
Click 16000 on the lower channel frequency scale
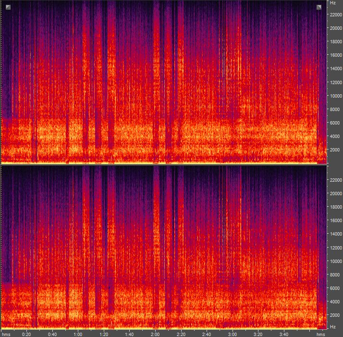coord(336,220)
